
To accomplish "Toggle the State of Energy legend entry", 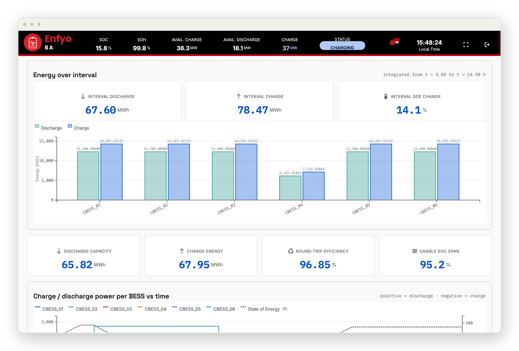I will 264,309.
